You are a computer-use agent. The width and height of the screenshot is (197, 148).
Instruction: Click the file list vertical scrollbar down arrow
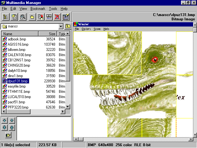pyautogui.click(x=68, y=107)
